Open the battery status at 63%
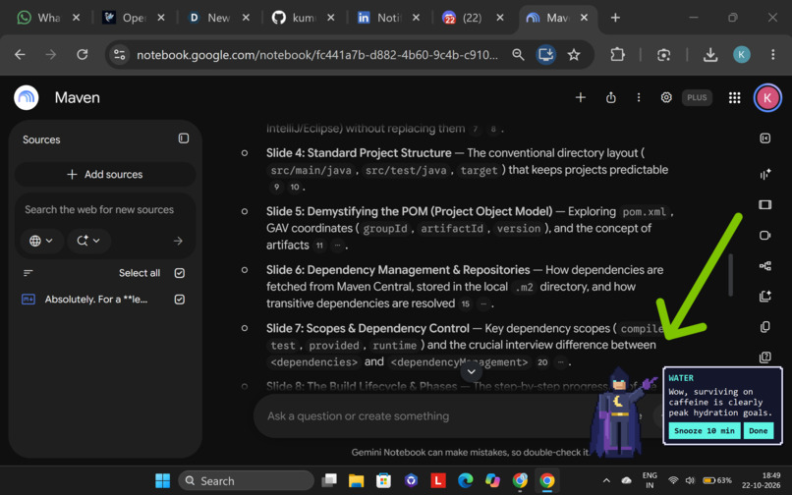The width and height of the screenshot is (792, 495). [717, 480]
